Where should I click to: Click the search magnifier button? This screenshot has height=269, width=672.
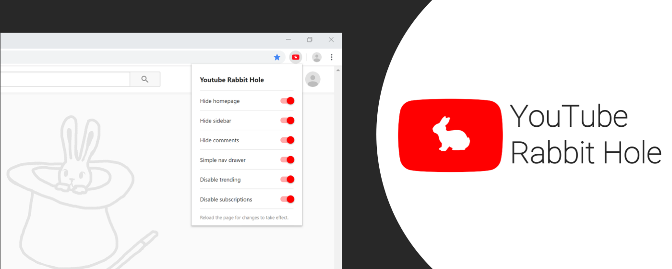coord(145,79)
